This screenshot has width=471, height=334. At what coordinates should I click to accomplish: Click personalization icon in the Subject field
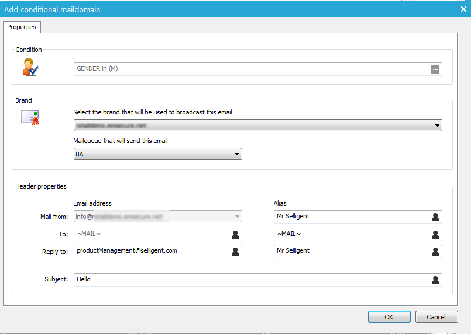tap(435, 280)
